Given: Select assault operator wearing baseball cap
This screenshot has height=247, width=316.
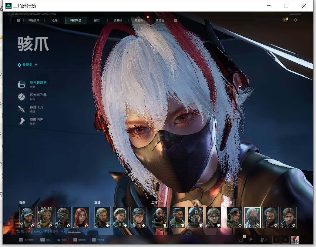Looking at the screenshot, I should point(27,217).
